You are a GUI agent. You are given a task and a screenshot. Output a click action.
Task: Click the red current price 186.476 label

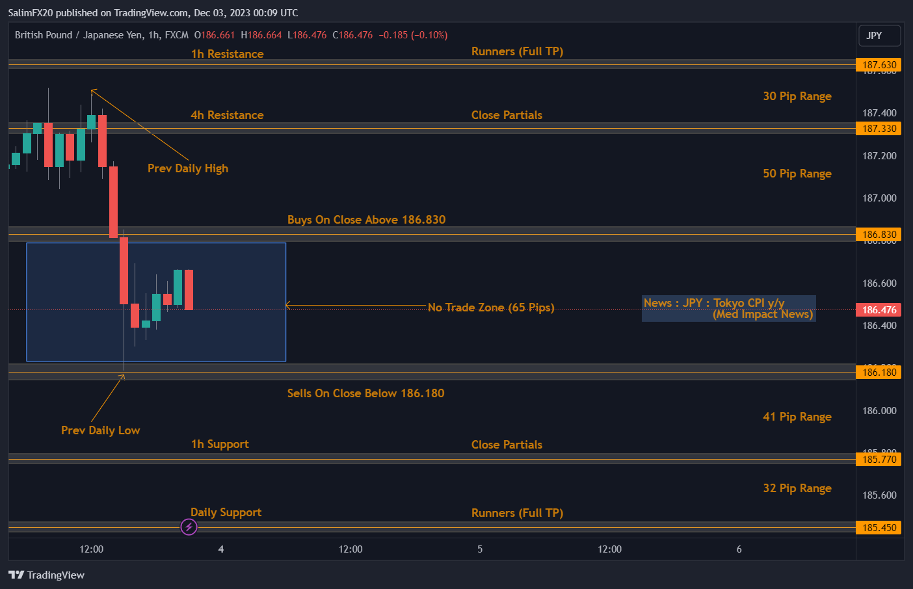point(879,310)
